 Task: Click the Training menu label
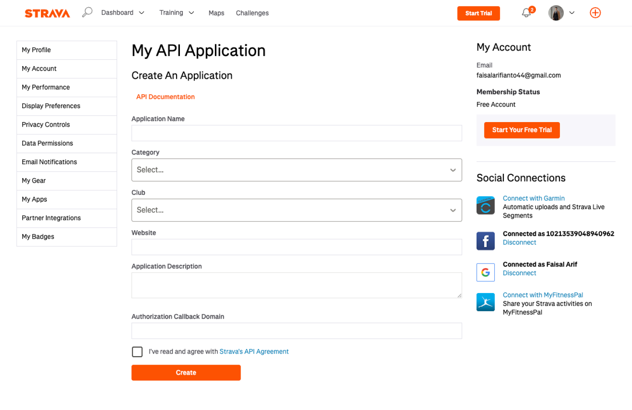pos(171,13)
